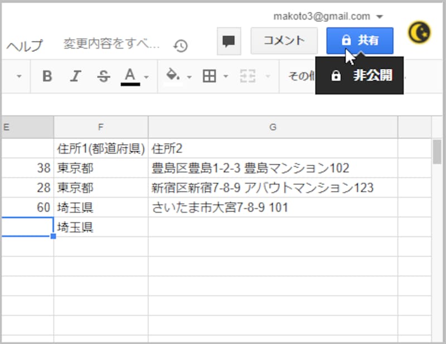Click the crescent moon browser extension icon
The height and width of the screenshot is (344, 446).
[419, 32]
